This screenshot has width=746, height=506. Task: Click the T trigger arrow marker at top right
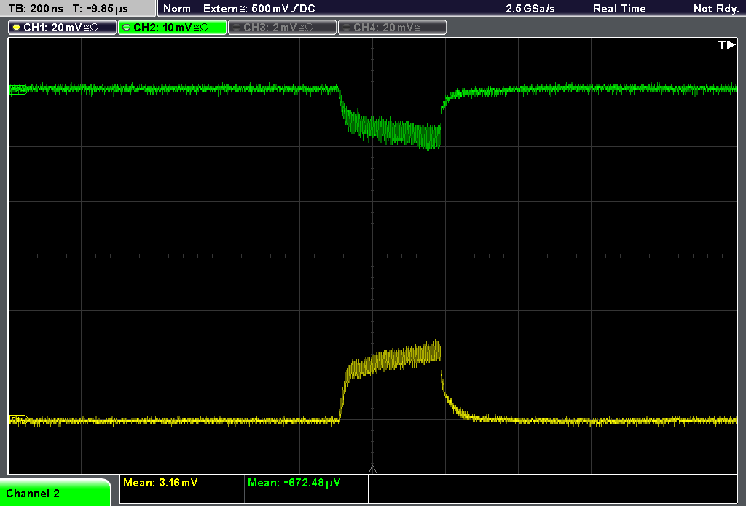coord(726,44)
